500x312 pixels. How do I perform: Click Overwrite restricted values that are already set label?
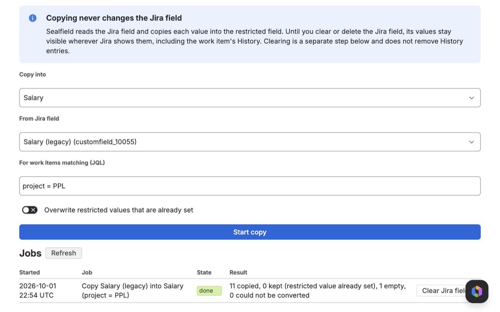[x=119, y=210]
